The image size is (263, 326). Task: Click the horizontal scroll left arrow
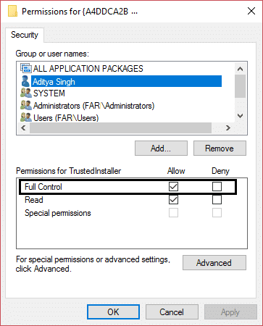23,128
